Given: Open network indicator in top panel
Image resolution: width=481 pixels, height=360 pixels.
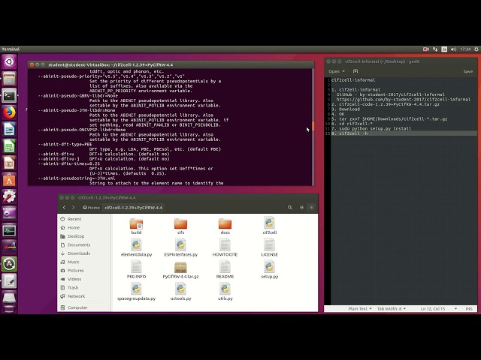Looking at the screenshot, I should click(435, 49).
